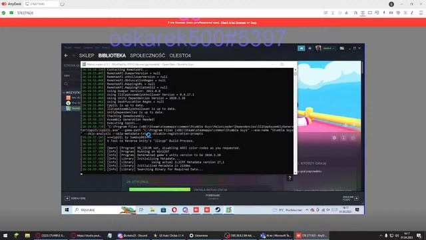Screen dimensions: 426x240
Task: Click the question mark help button
Action: [x=290, y=178]
